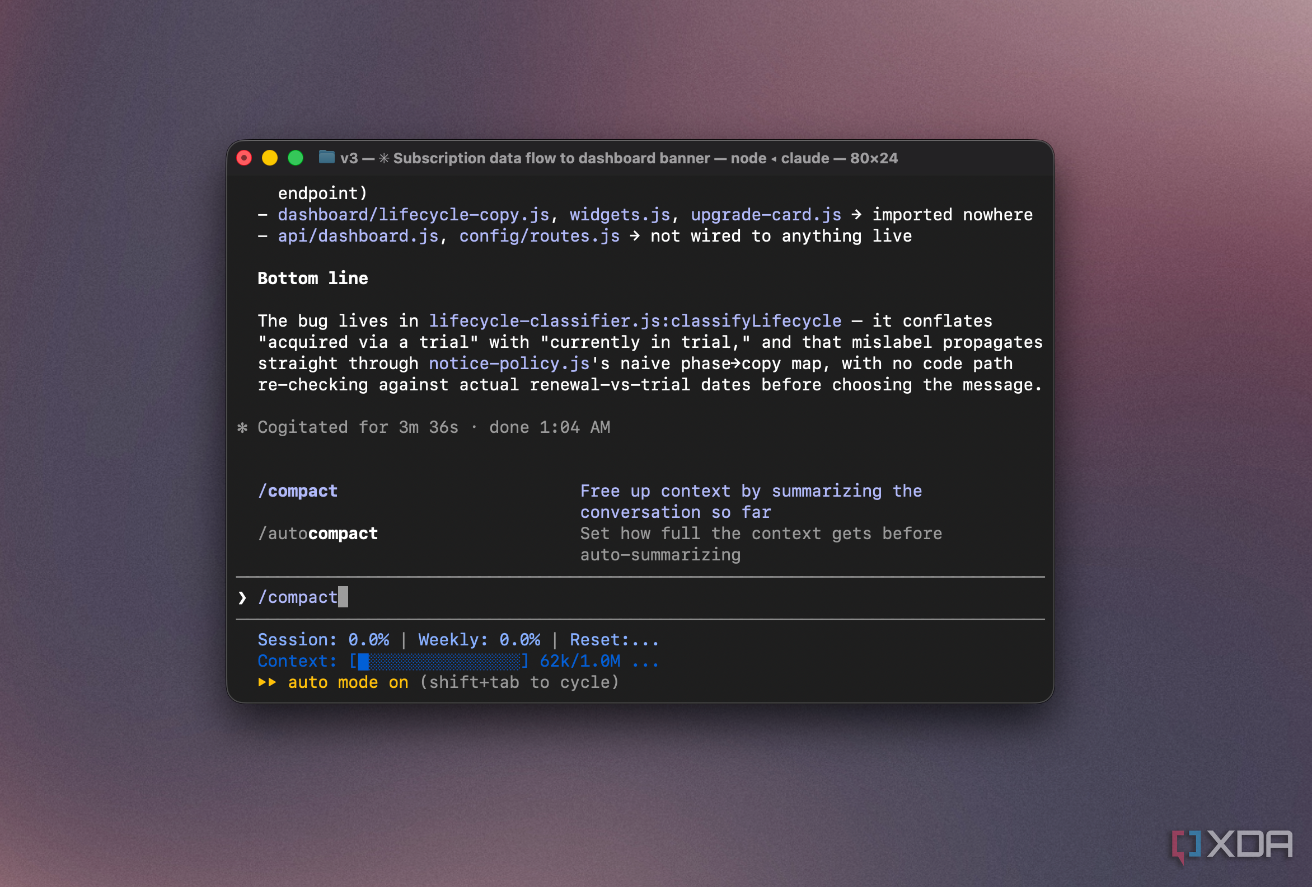Click the red close window button
Screen dimensions: 1312x887
(244, 158)
